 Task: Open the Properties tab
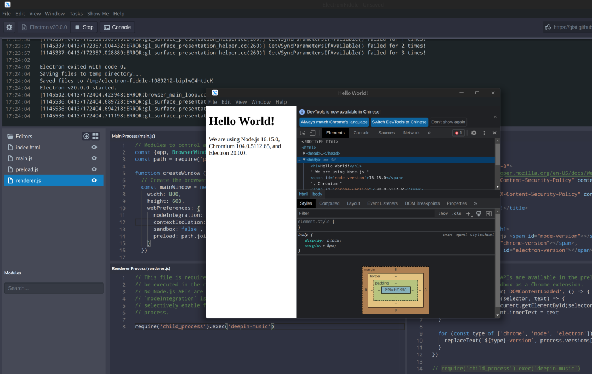(457, 203)
